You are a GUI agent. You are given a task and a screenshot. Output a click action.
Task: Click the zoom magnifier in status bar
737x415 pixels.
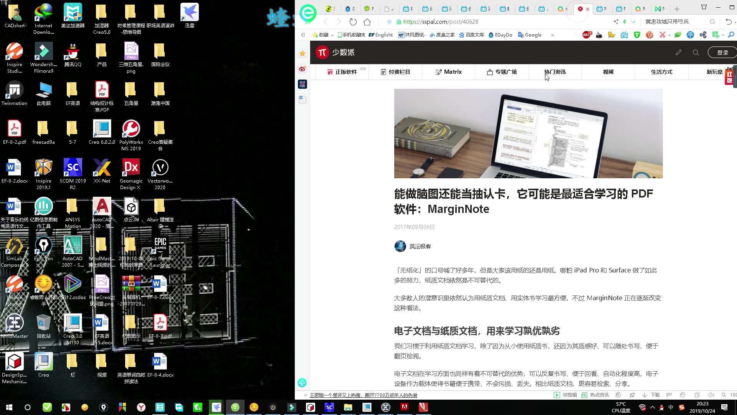coord(724,395)
